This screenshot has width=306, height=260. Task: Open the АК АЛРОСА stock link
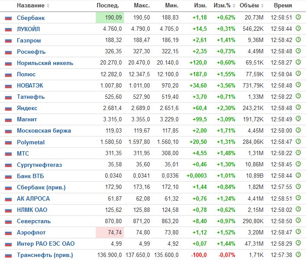point(33,198)
